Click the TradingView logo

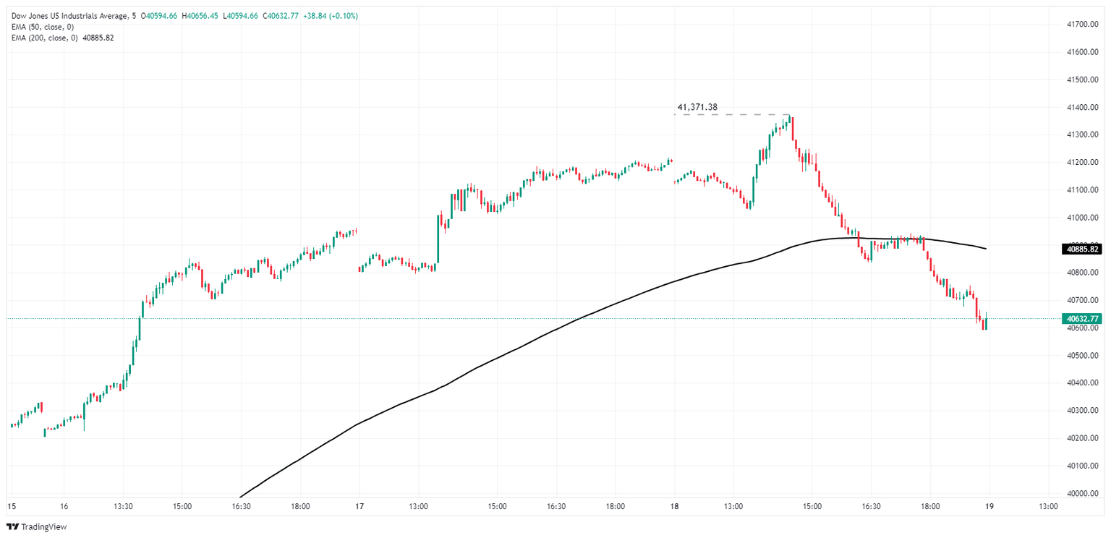click(36, 527)
